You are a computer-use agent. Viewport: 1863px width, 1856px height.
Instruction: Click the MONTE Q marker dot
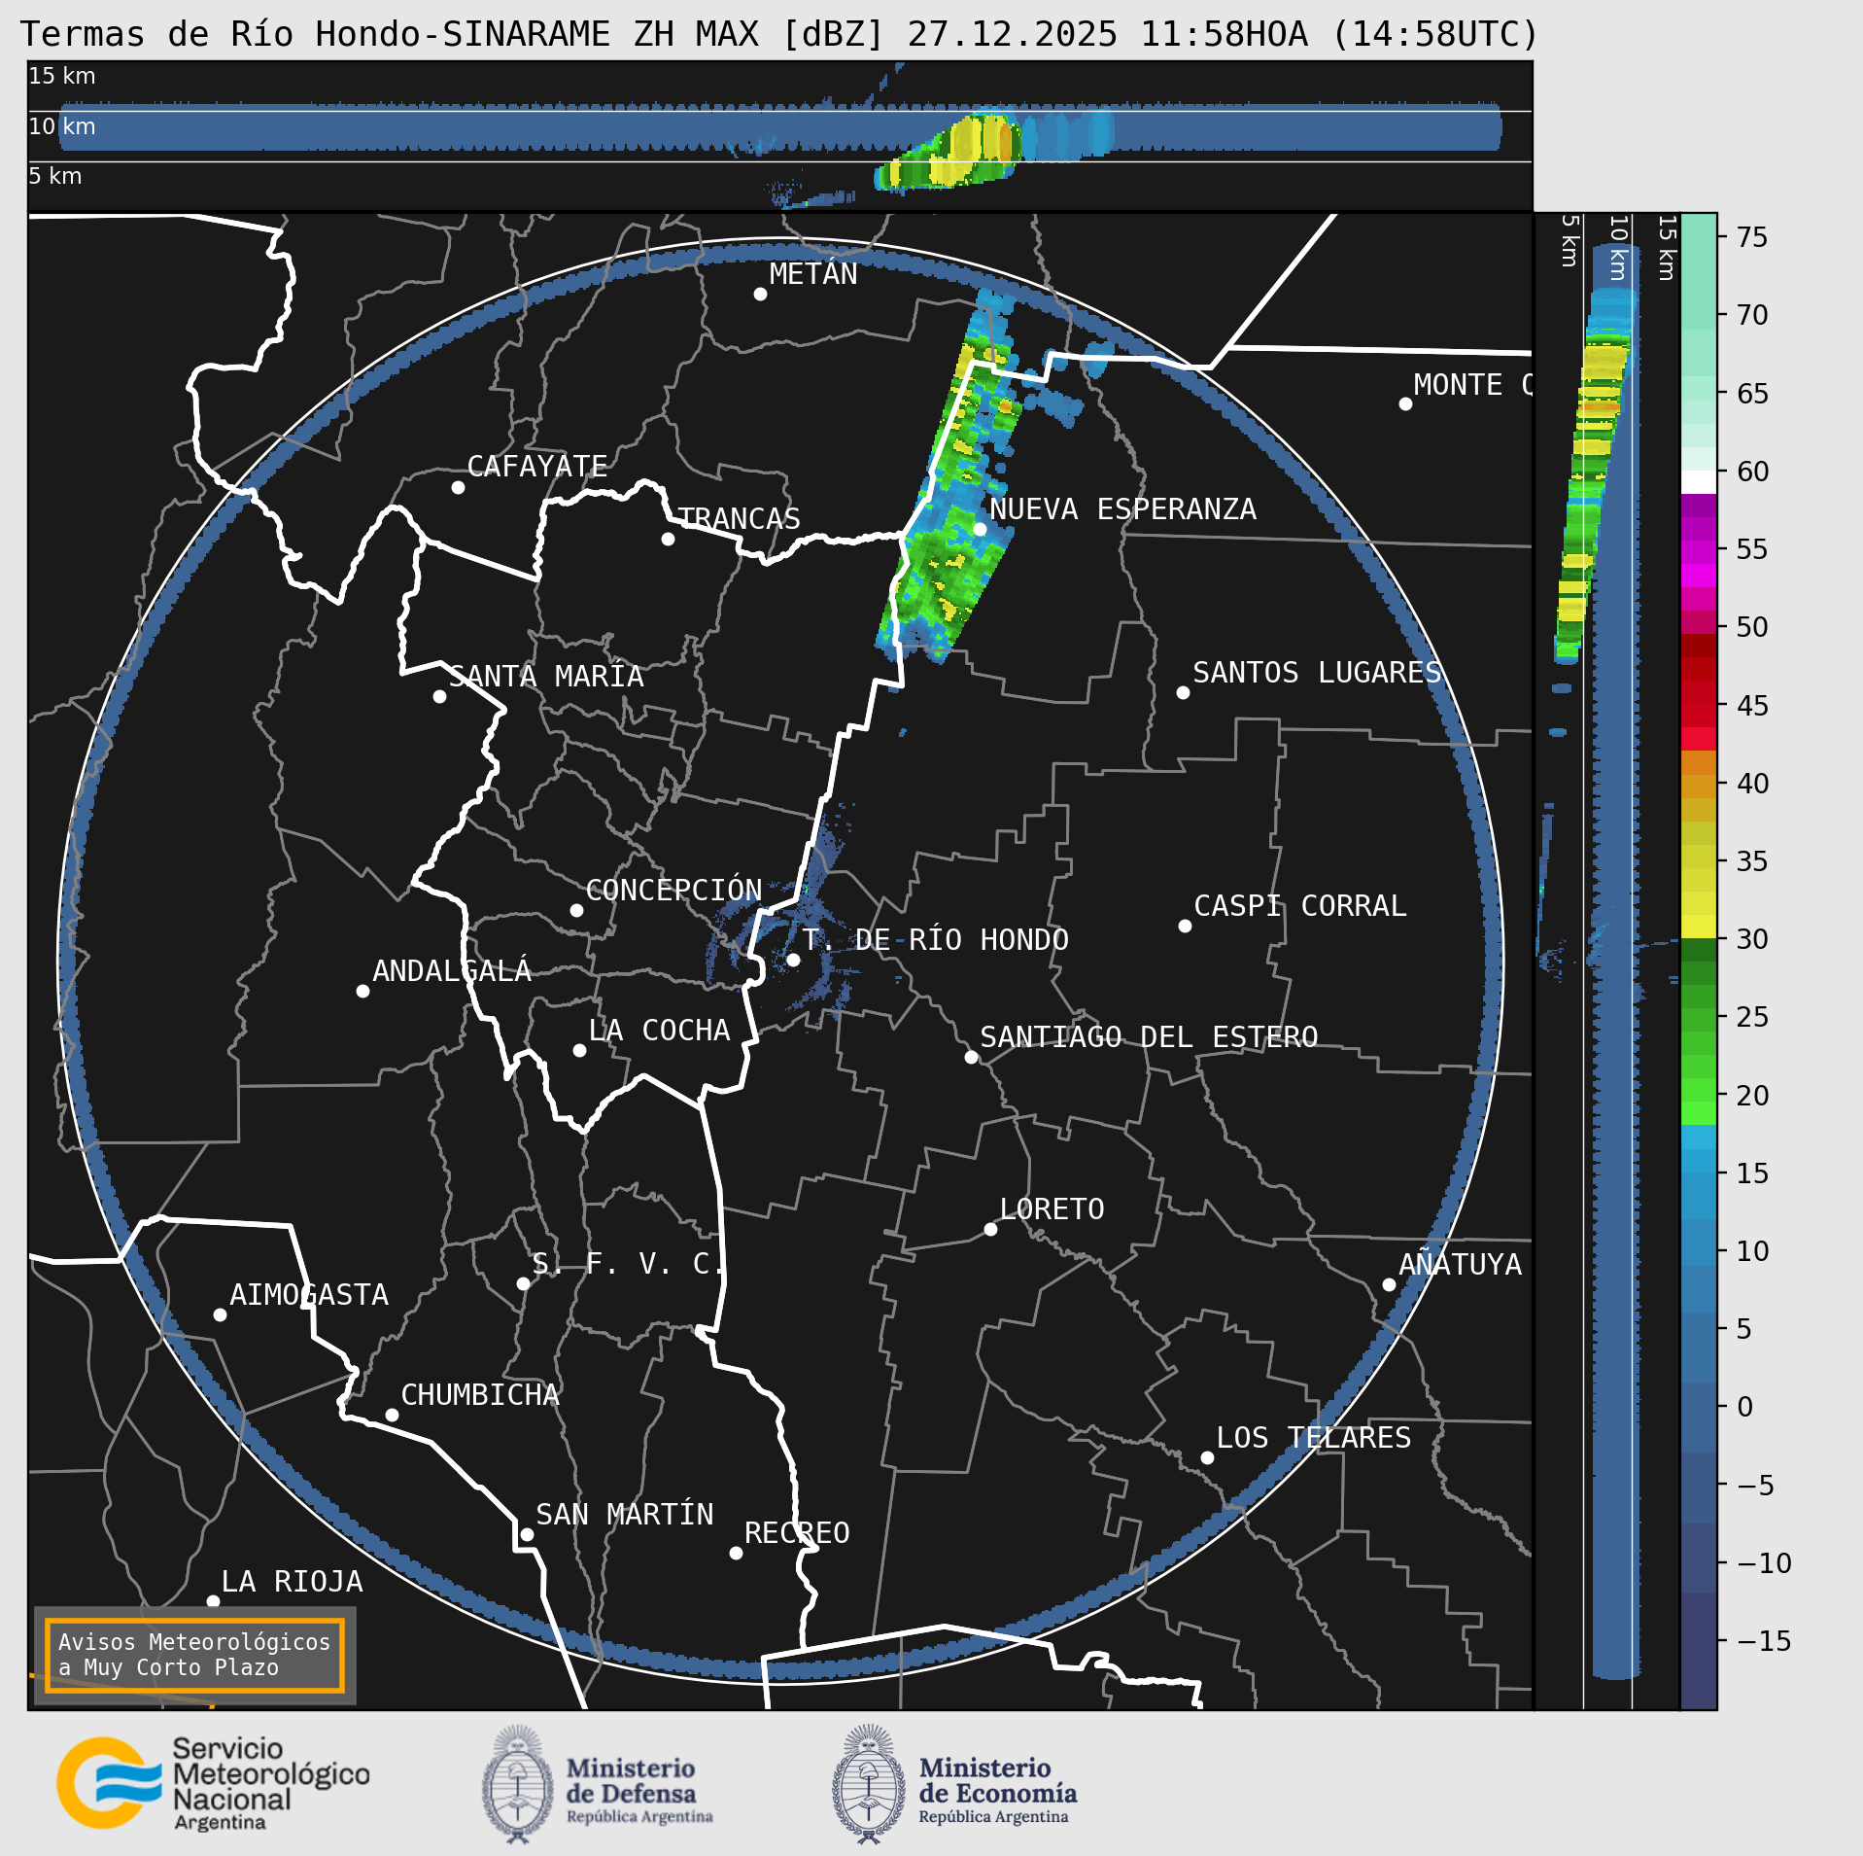pyautogui.click(x=1405, y=403)
